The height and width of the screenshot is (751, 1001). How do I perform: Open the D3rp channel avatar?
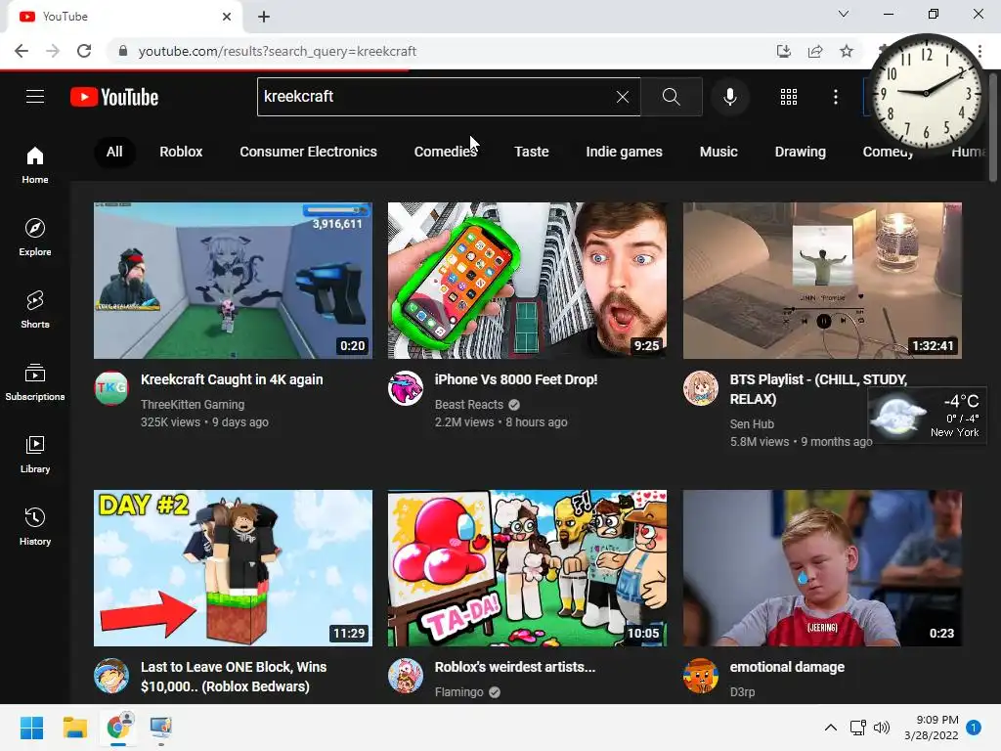pyautogui.click(x=700, y=676)
